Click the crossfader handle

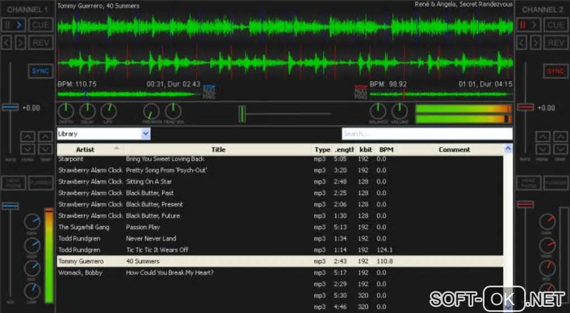(242, 114)
